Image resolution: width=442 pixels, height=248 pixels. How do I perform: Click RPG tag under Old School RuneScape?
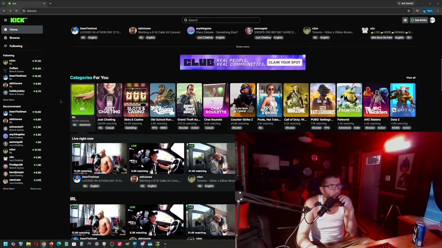pyautogui.click(x=154, y=128)
